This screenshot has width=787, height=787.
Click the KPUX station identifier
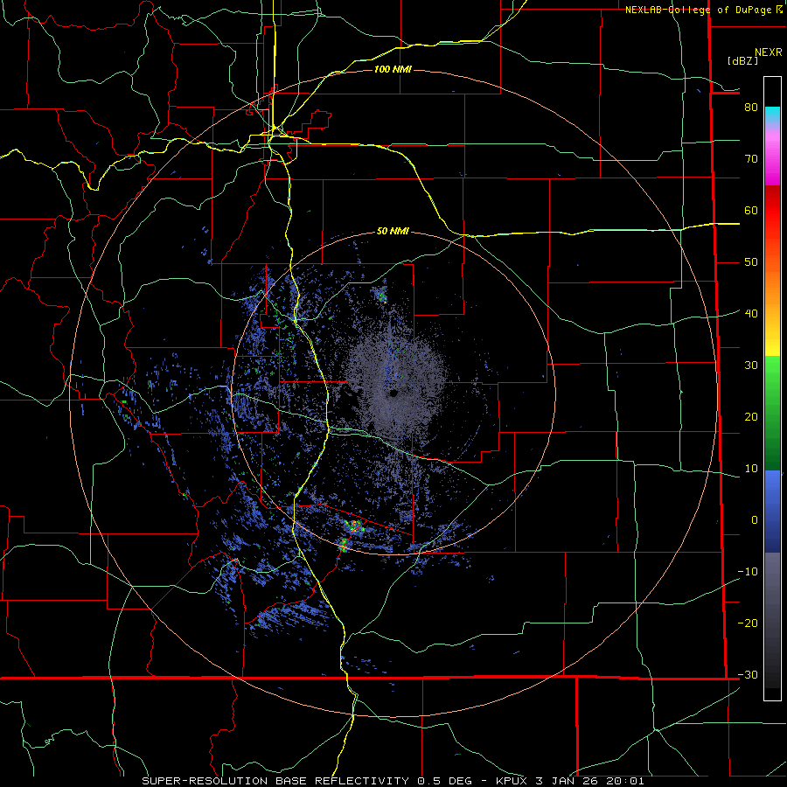pyautogui.click(x=512, y=781)
